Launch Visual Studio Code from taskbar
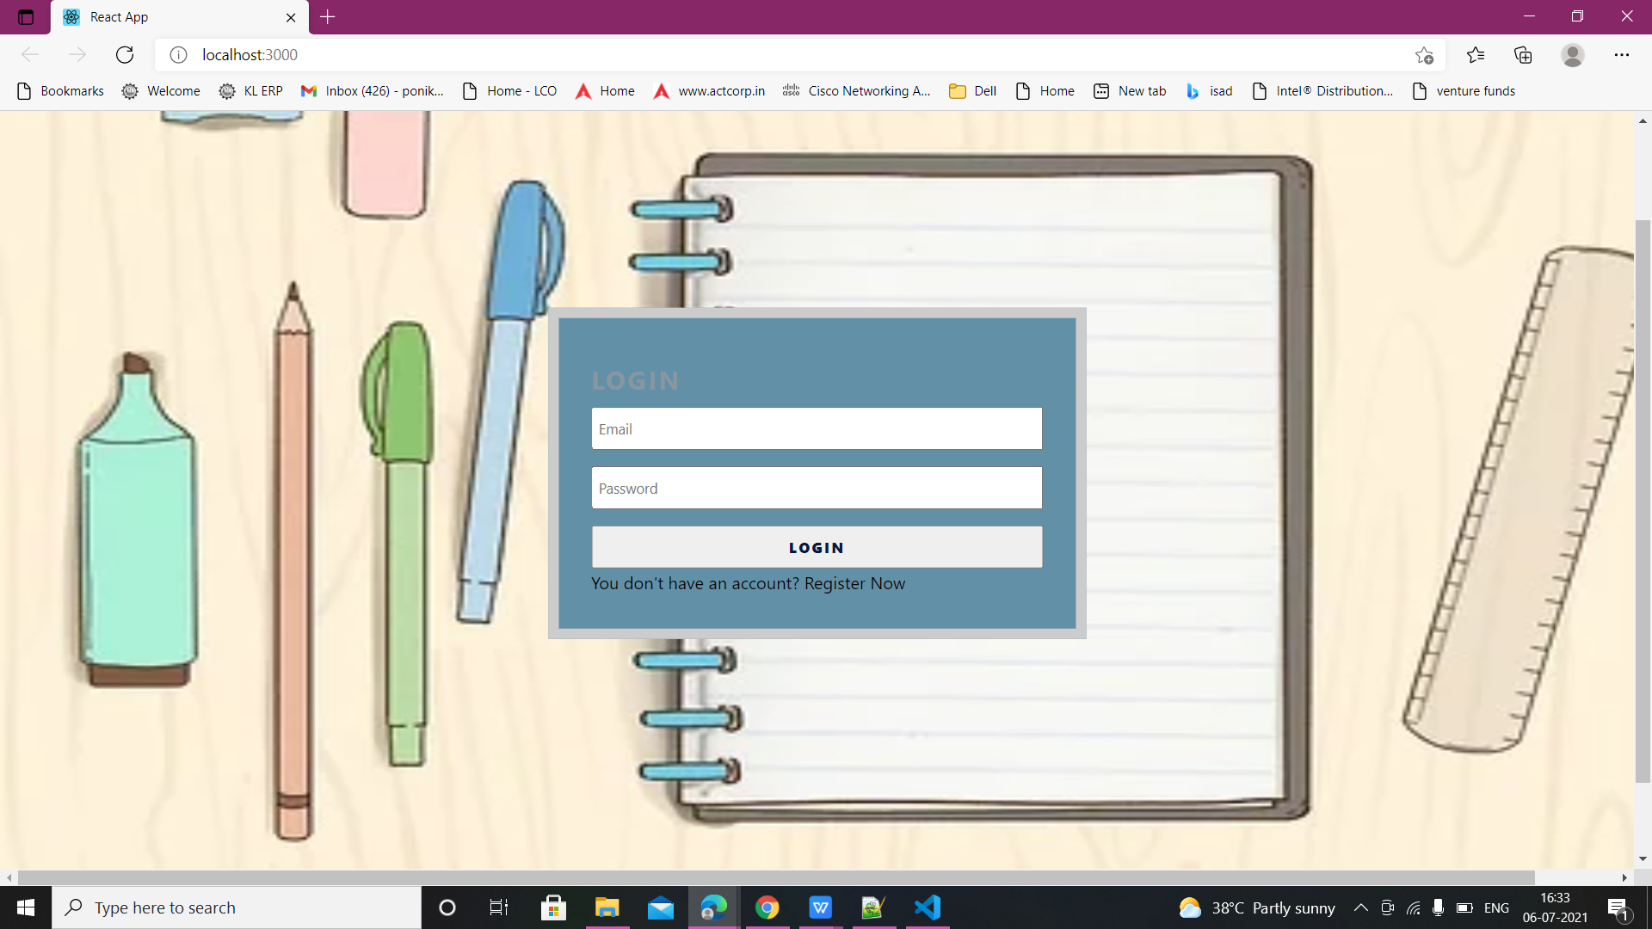Image resolution: width=1652 pixels, height=929 pixels. click(928, 907)
